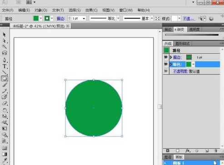Select the Ellipse tool
Viewport: 224px width, 165px height.
(5, 79)
